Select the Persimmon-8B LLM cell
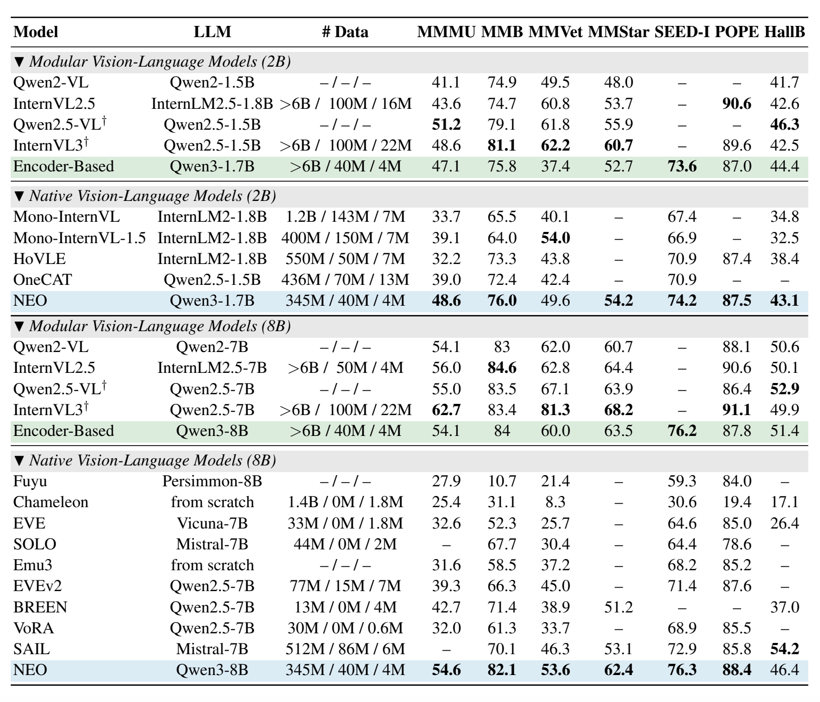This screenshot has height=702, width=820. pos(212,481)
